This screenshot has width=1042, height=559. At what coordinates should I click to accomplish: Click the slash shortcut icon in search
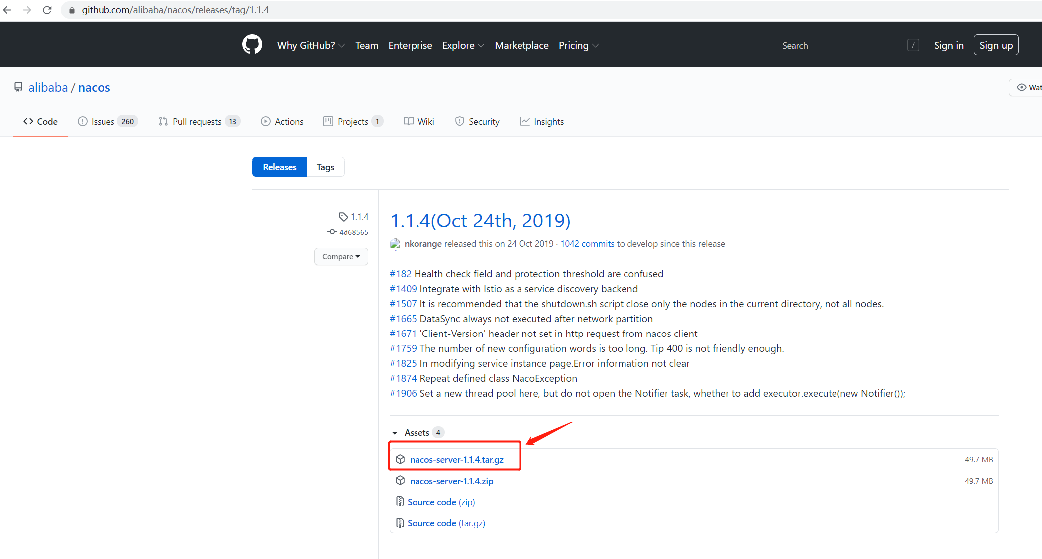click(913, 45)
